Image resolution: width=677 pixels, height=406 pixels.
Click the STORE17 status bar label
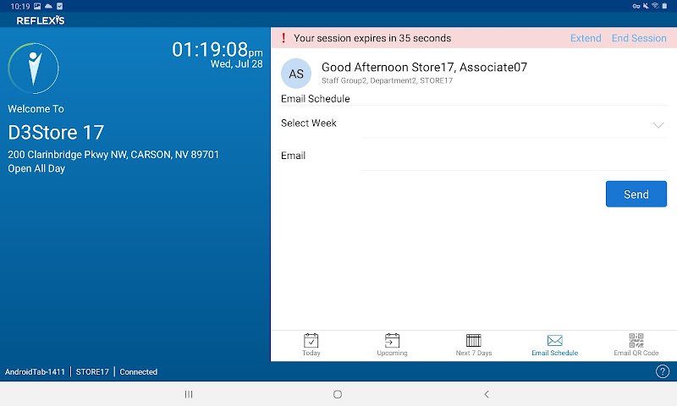point(92,371)
